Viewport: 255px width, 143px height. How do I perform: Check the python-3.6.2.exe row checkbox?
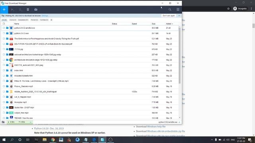(4, 33)
